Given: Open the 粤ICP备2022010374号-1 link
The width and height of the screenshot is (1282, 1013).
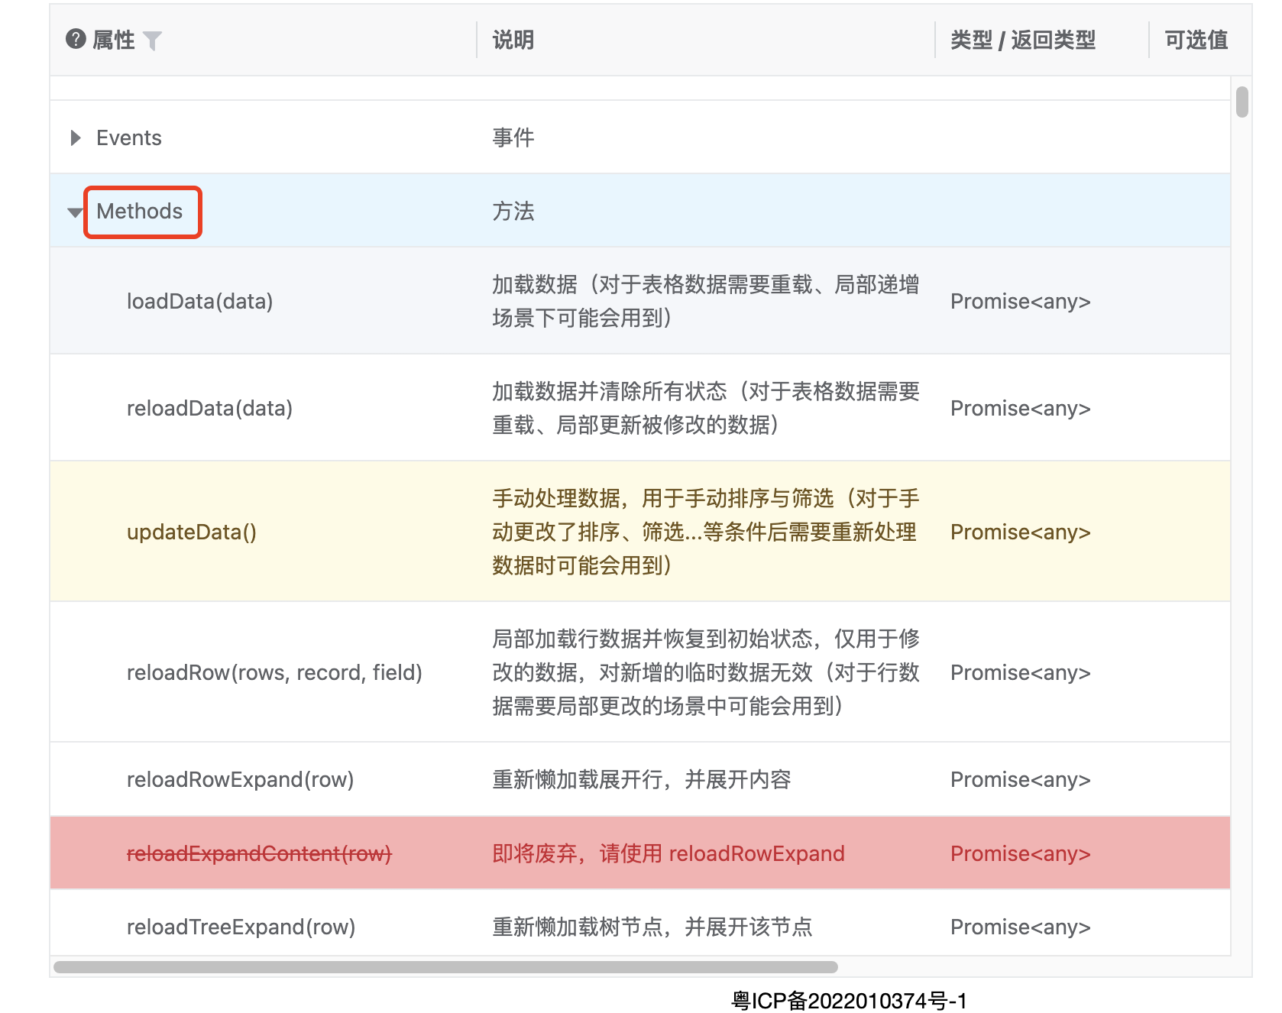Looking at the screenshot, I should tap(847, 998).
